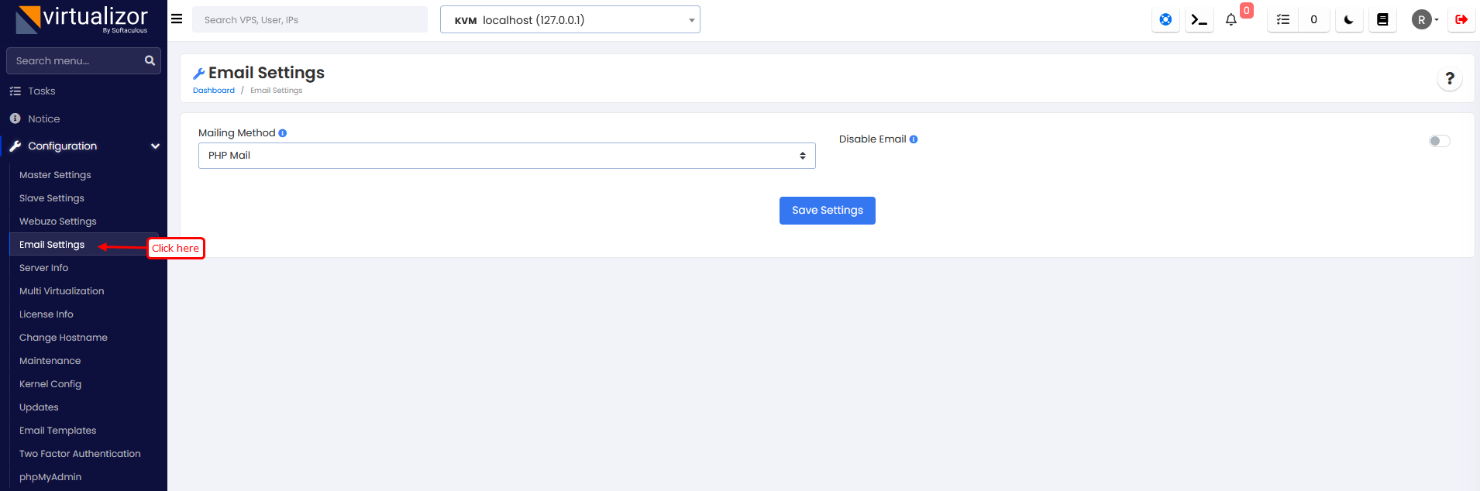Open the notifications bell

[x=1231, y=20]
